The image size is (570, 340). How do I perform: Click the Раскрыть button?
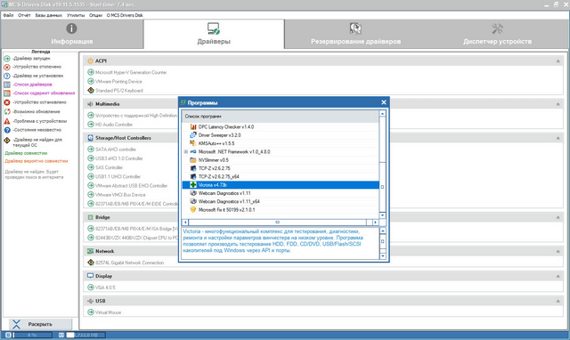point(40,324)
